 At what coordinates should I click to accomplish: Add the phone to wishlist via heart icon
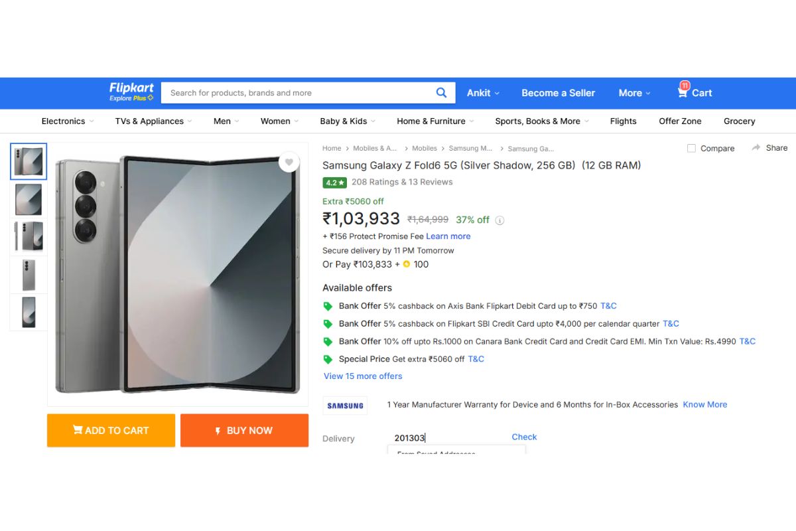point(289,162)
